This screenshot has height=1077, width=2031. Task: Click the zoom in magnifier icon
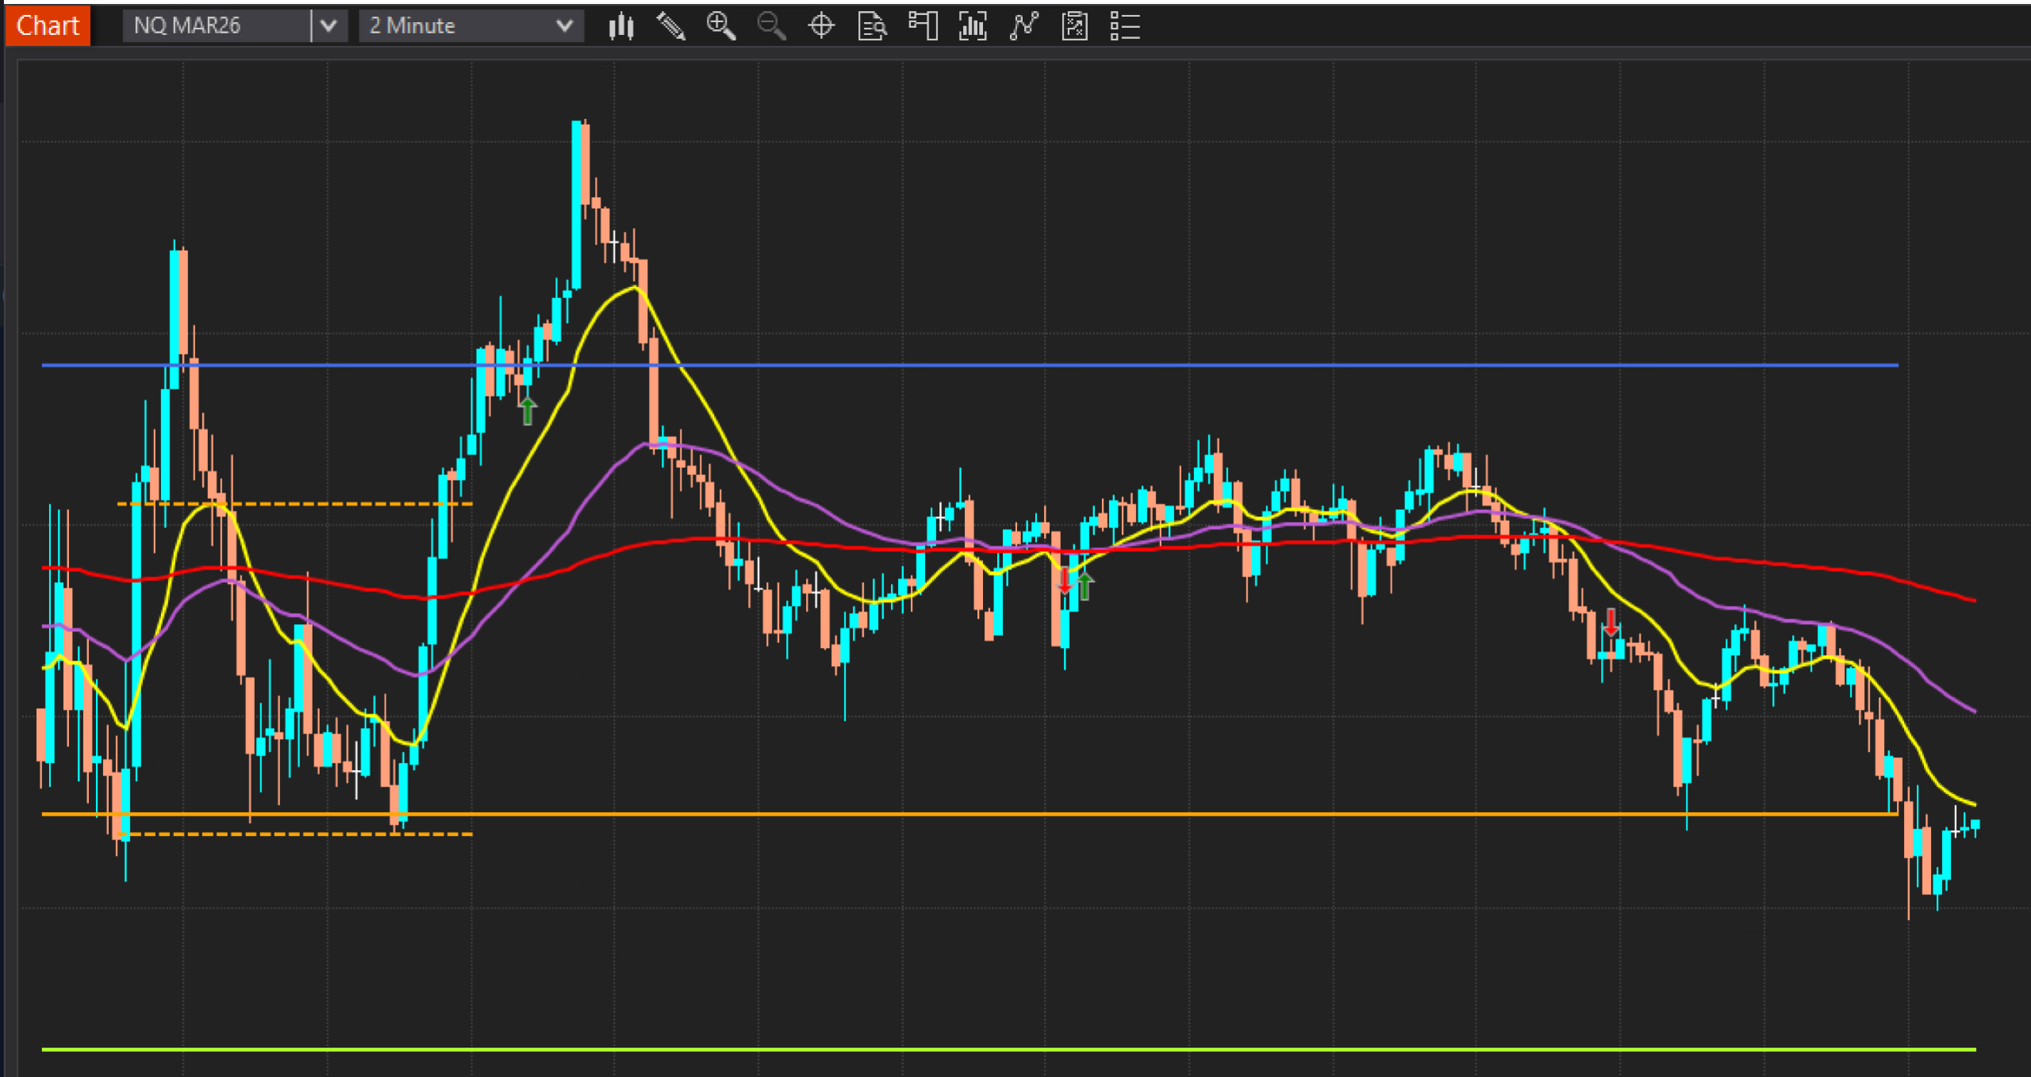pyautogui.click(x=721, y=26)
